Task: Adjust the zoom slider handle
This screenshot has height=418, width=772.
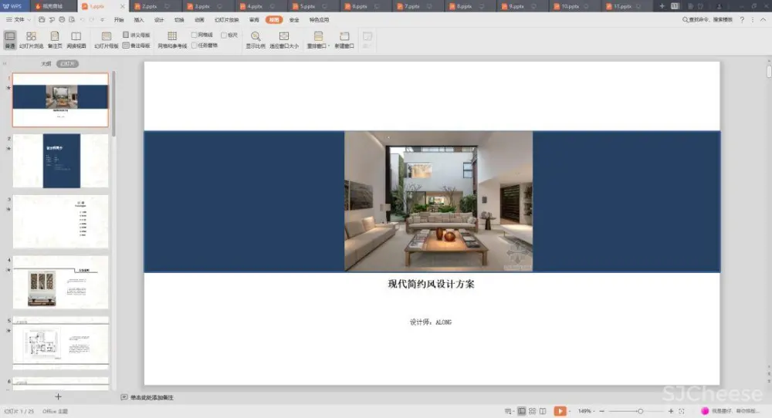Action: (640, 411)
